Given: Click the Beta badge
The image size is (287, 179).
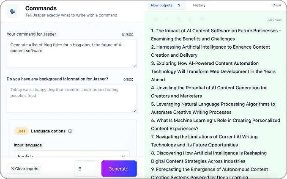Looking at the screenshot, I should [21, 131].
